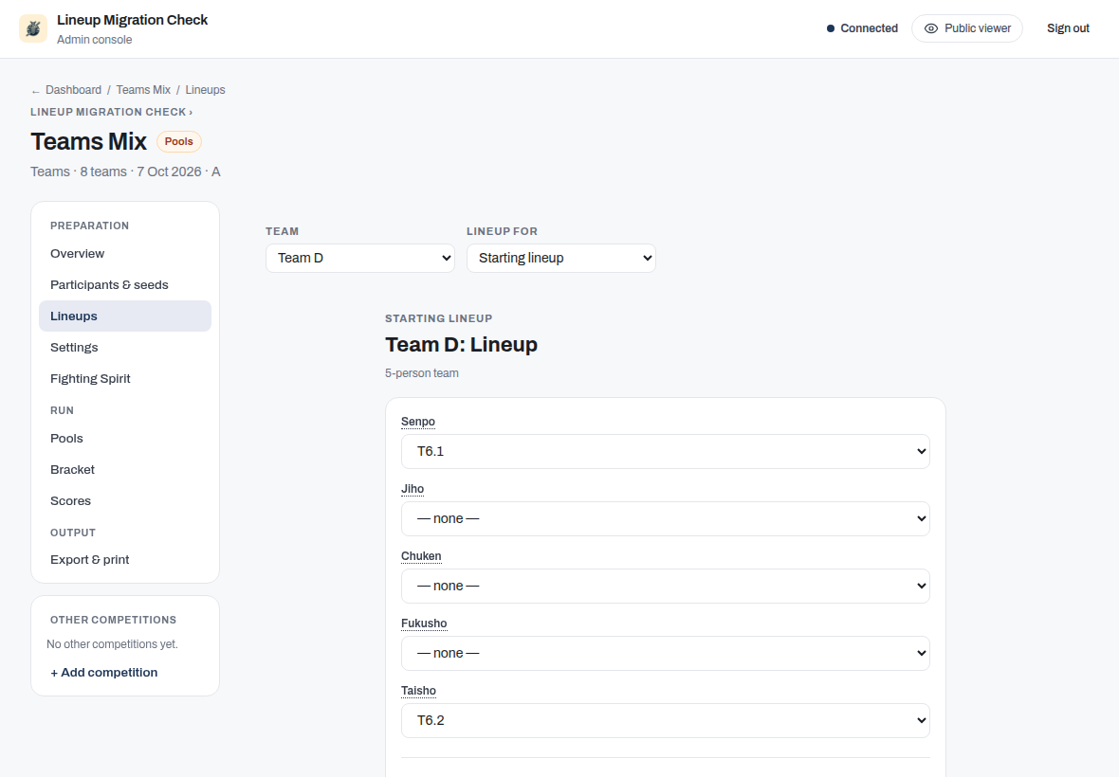The width and height of the screenshot is (1119, 777).
Task: Click the + Add competition link
Action: (x=104, y=672)
